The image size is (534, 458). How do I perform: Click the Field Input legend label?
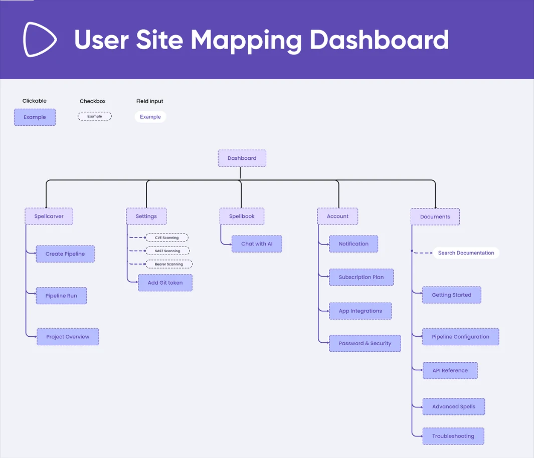pos(149,101)
